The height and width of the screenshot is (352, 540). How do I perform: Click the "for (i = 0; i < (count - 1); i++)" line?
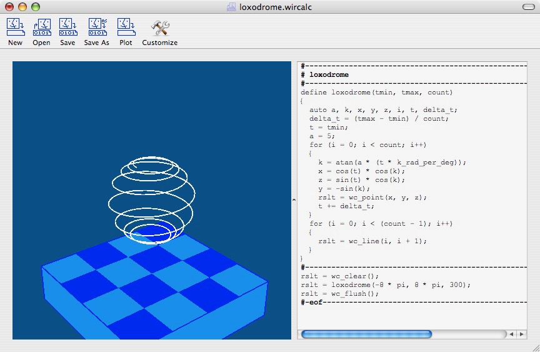click(381, 224)
